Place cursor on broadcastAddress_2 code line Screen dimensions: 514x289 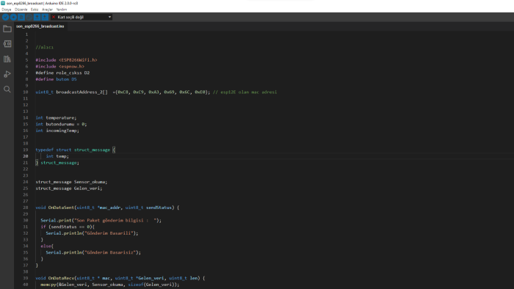coord(156,92)
